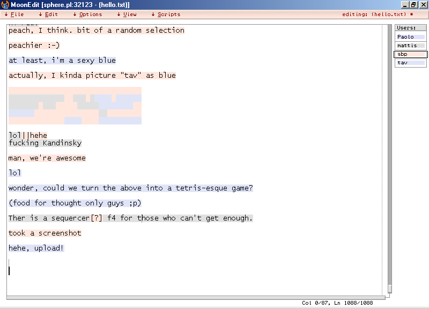Viewport: 429px width, 309px height.
Task: Click the text line 'hehe, upload!'
Action: [x=36, y=248]
